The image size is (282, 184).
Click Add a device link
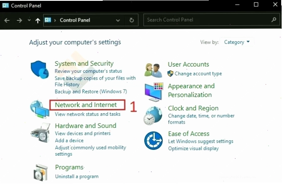[69, 140]
